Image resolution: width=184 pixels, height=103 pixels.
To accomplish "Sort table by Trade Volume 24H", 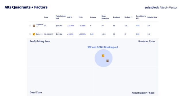I will pyautogui.click(x=61, y=17).
